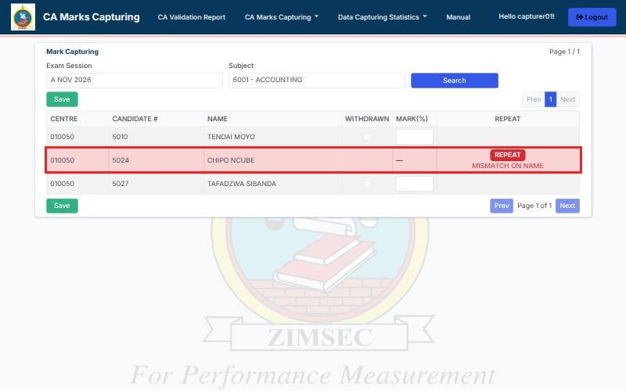This screenshot has width=626, height=391.
Task: Click the Page 1 of 1 label
Action: tap(534, 206)
